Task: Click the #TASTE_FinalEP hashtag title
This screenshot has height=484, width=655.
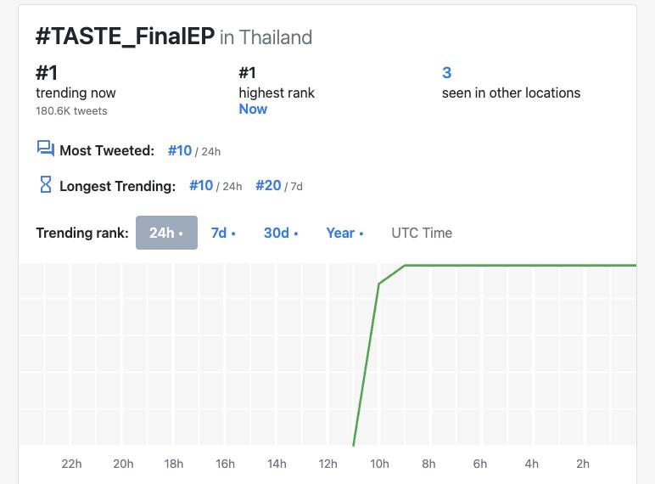Action: (x=125, y=37)
